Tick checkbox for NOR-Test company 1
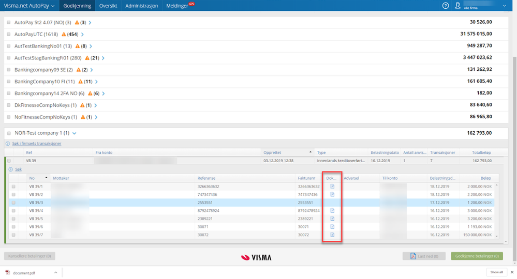This screenshot has height=279, width=517. [9, 133]
